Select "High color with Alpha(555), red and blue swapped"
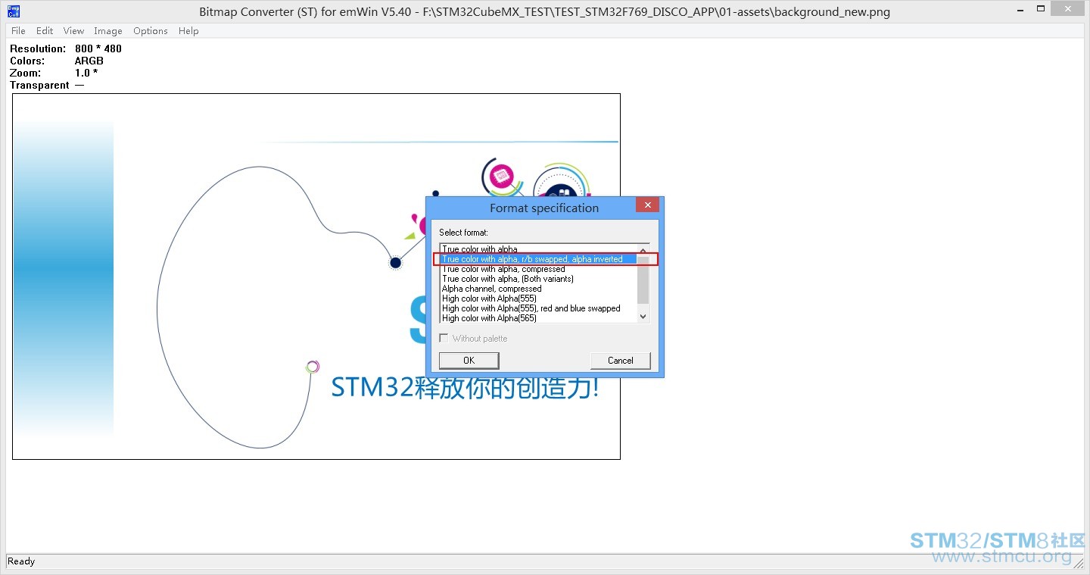1090x575 pixels. pos(531,308)
